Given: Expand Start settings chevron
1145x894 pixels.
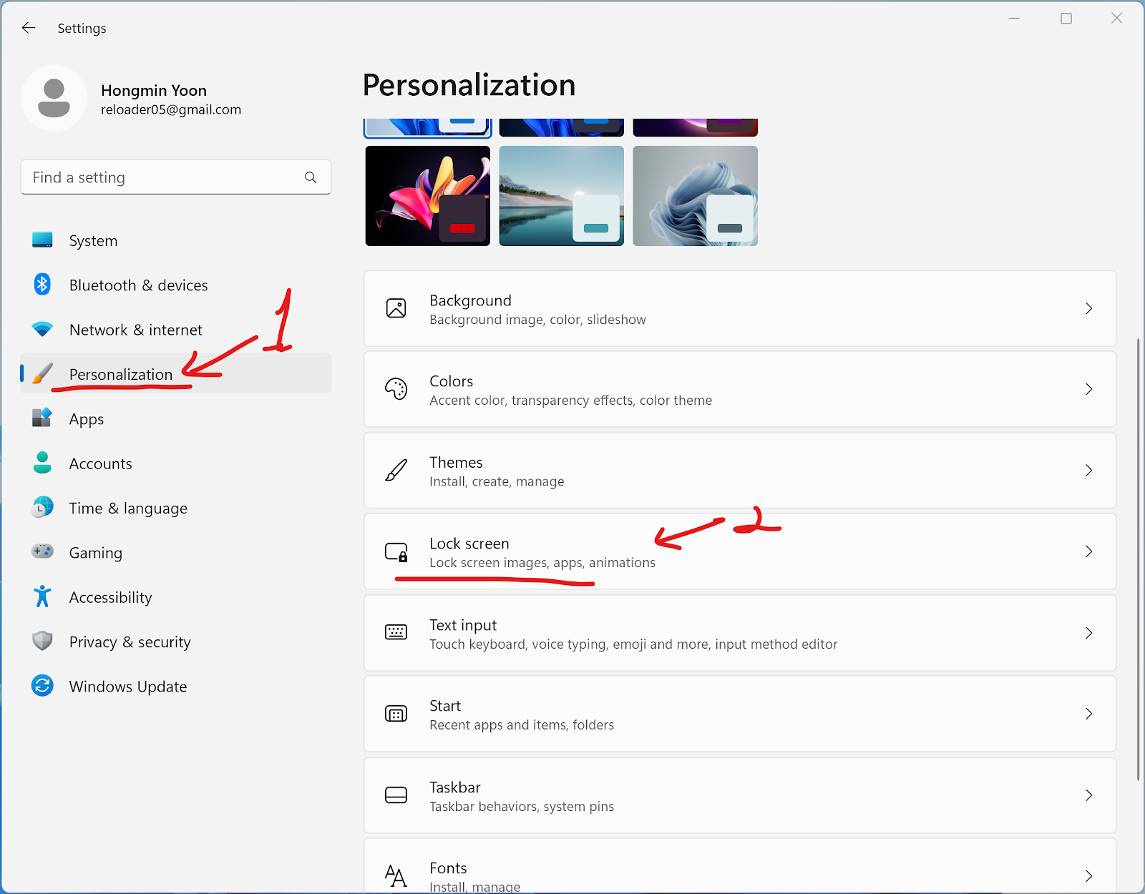Looking at the screenshot, I should (1088, 714).
